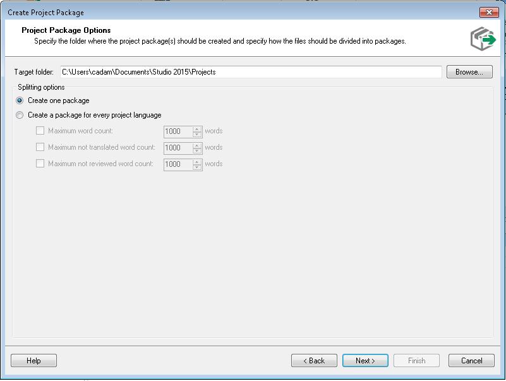Viewport: 506px width, 381px height.
Task: Go Back to the previous wizard step
Action: pos(314,360)
